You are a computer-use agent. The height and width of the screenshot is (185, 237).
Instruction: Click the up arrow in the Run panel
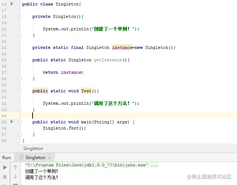15,167
